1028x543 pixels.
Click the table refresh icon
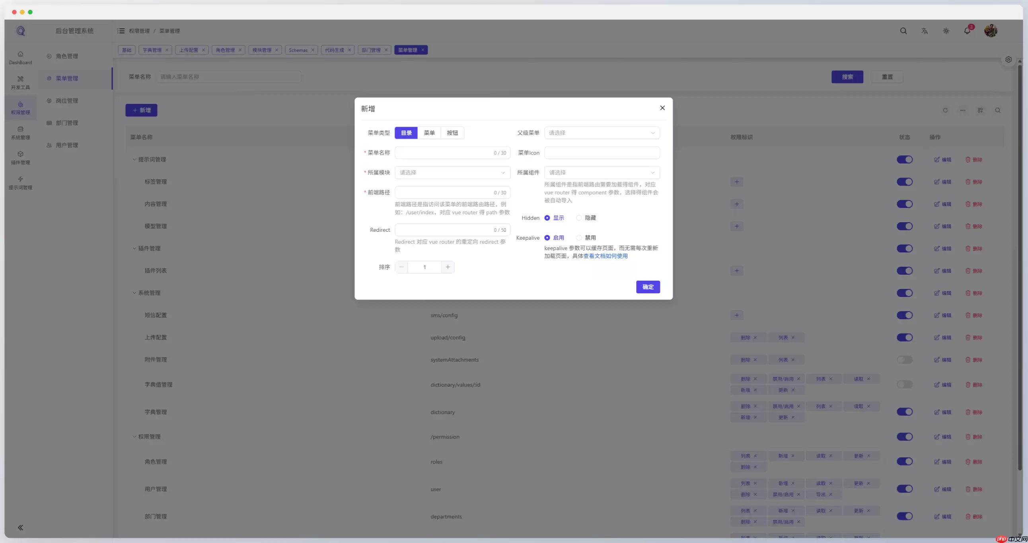coord(945,111)
